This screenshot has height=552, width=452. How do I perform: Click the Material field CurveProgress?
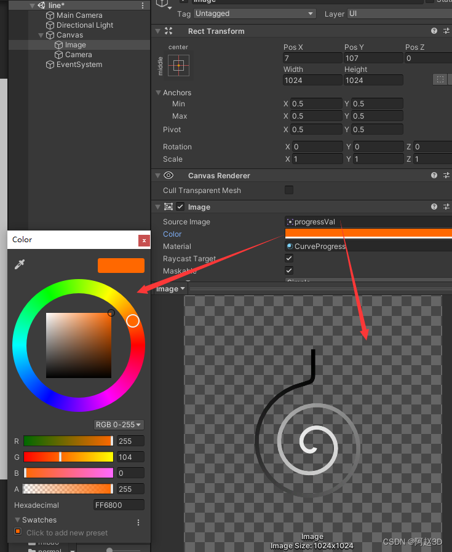click(368, 246)
